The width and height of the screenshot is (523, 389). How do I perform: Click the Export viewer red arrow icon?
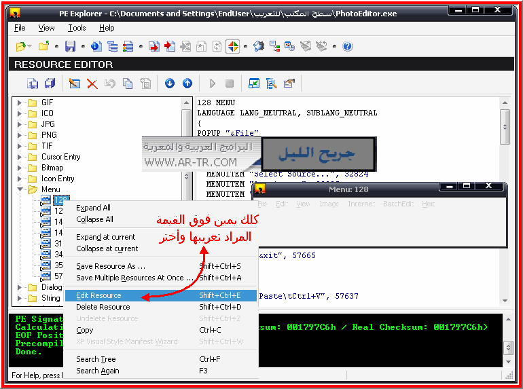[x=154, y=46]
